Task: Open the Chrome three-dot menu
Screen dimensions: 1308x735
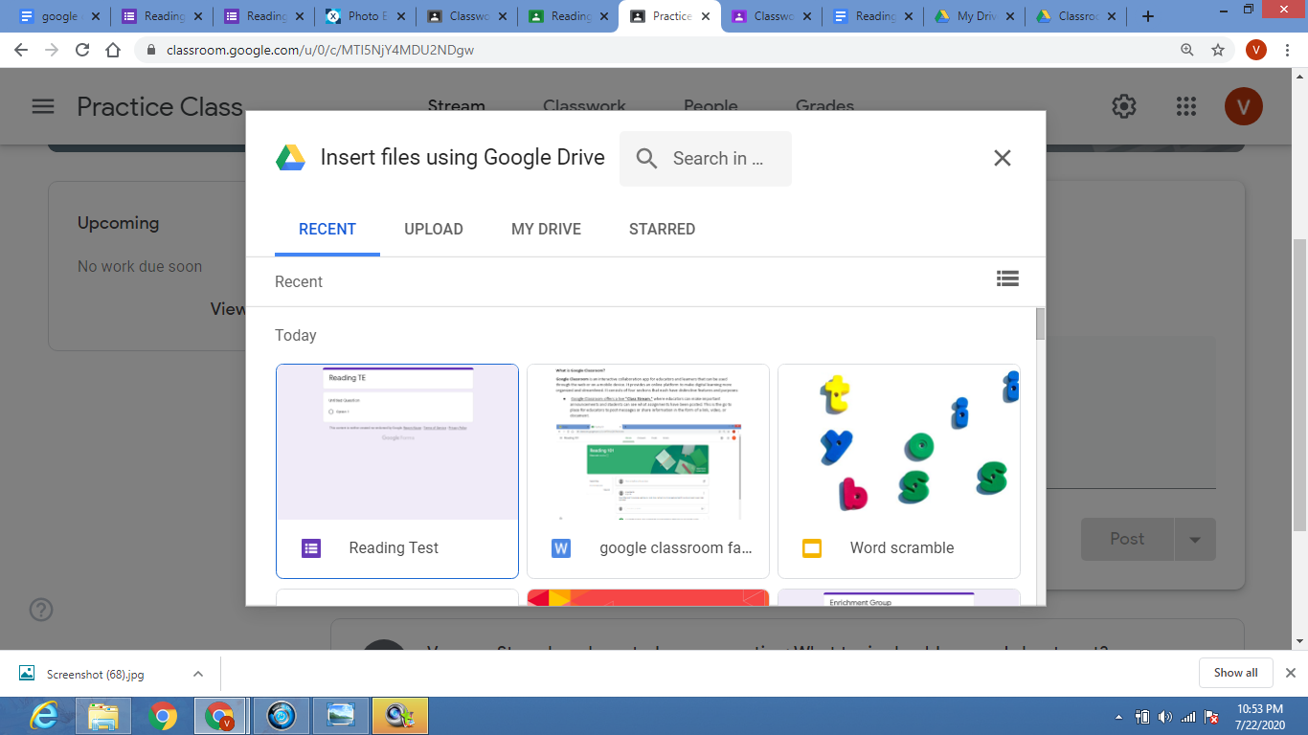Action: pyautogui.click(x=1288, y=50)
